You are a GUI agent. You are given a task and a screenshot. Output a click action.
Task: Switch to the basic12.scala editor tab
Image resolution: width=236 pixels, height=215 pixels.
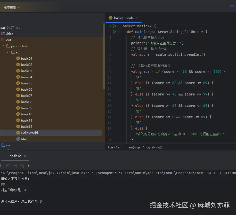[123, 18]
